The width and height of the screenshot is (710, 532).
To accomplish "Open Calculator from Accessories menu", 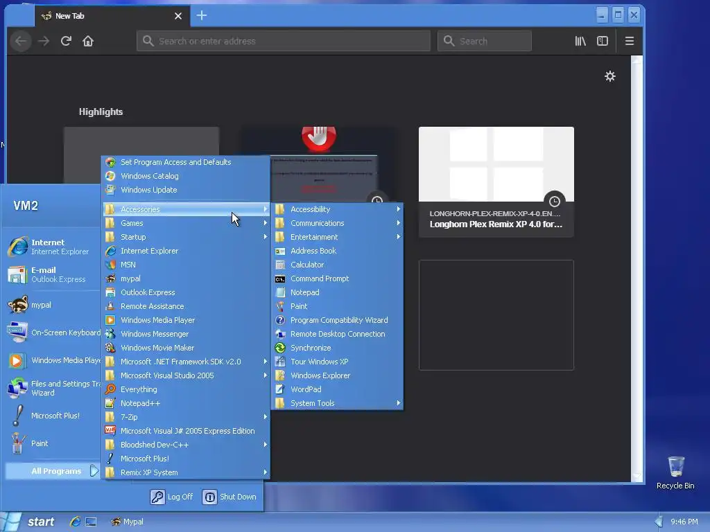I will coord(338,265).
